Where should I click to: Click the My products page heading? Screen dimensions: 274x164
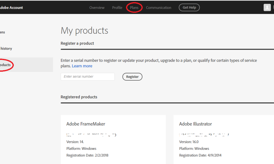click(x=84, y=31)
